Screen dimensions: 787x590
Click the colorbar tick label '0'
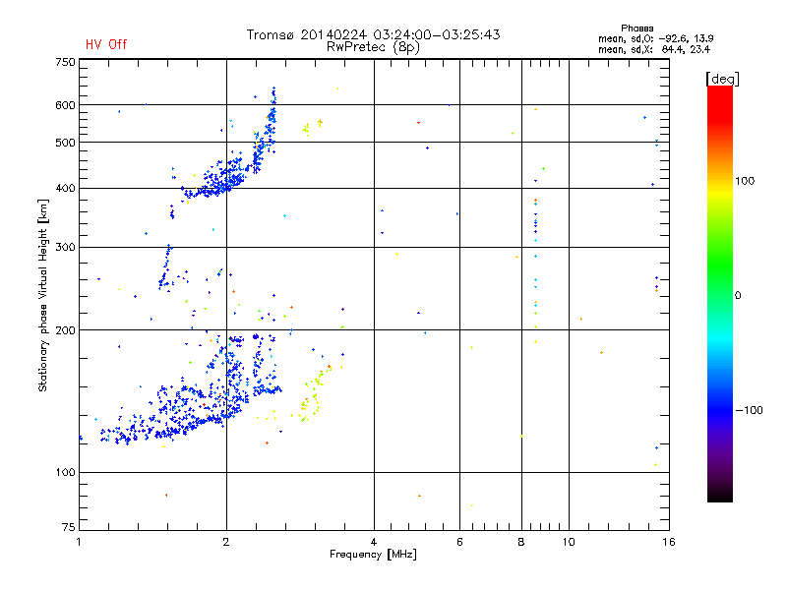(x=738, y=295)
